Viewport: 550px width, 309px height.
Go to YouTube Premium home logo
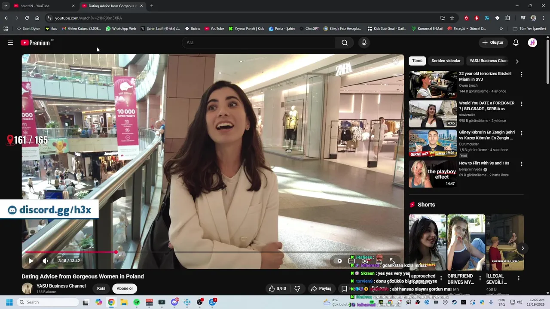coord(35,42)
